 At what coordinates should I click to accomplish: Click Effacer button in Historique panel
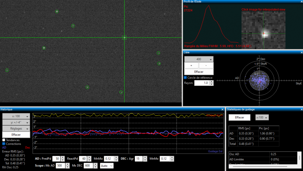(16, 135)
